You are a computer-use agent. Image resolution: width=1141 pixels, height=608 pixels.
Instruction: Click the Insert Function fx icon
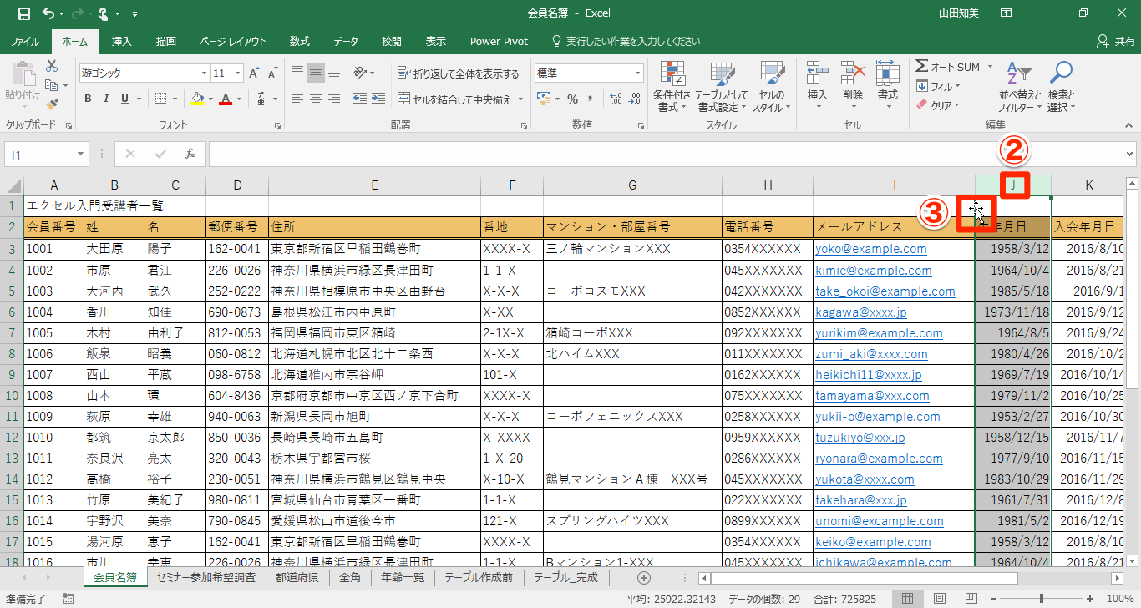(190, 155)
